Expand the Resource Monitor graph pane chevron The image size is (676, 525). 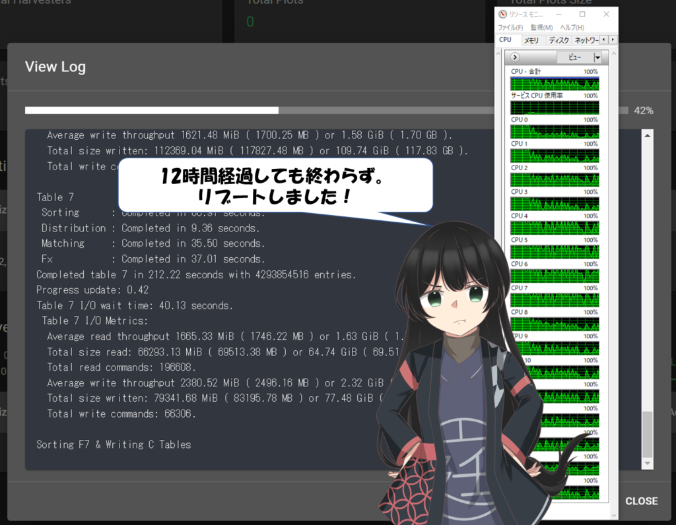pyautogui.click(x=515, y=57)
